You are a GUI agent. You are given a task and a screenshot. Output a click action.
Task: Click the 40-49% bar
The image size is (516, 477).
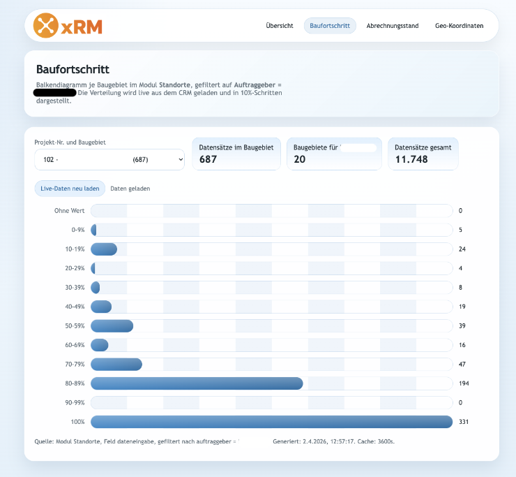pos(101,307)
